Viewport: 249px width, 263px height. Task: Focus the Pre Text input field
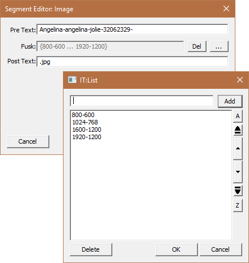coord(132,29)
